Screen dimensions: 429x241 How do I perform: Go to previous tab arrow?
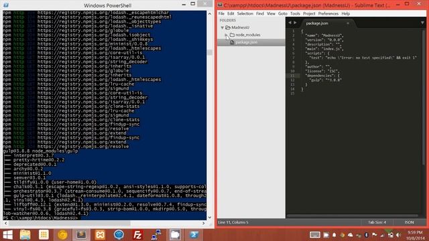click(x=290, y=23)
